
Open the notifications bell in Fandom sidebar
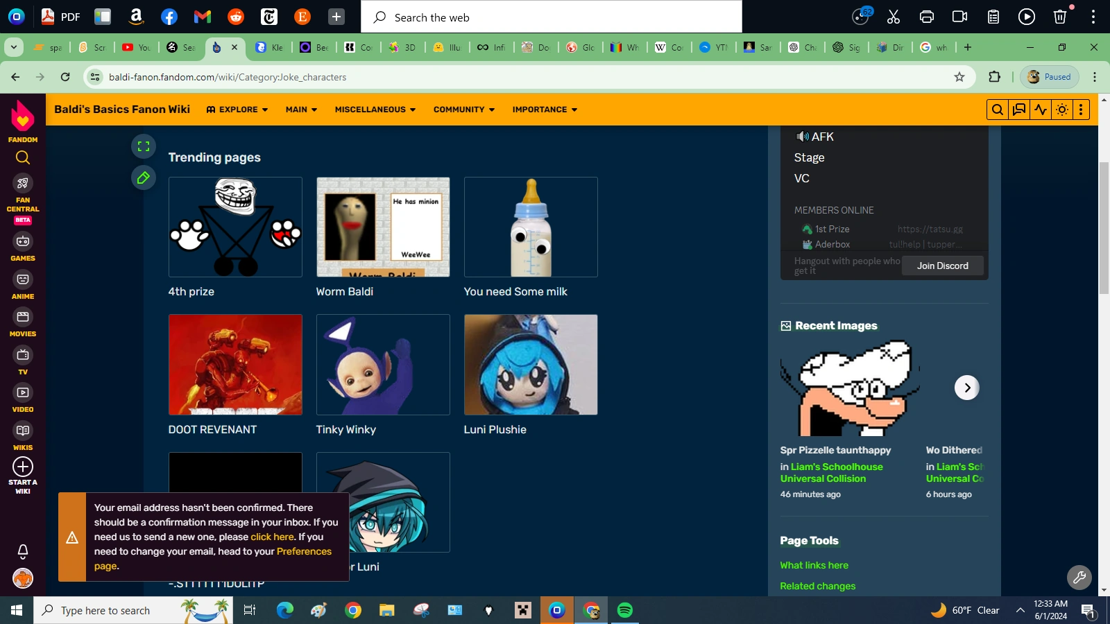click(23, 551)
